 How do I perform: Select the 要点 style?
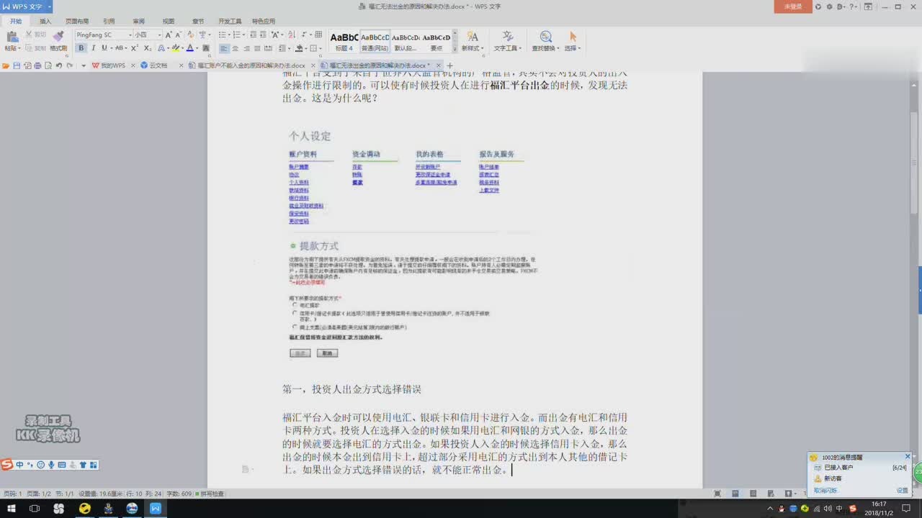437,42
